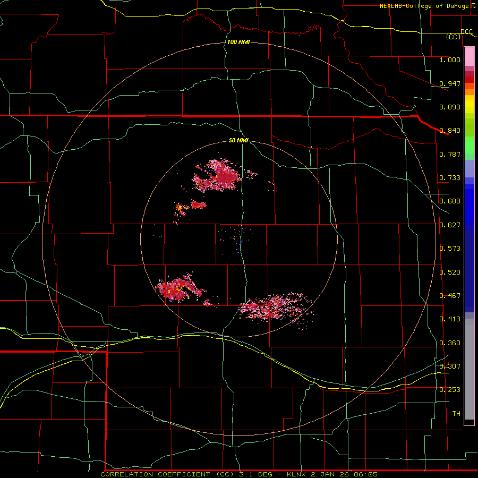Select the 0.893 value on the color scale
Screen dimensions: 478x478
(x=450, y=107)
